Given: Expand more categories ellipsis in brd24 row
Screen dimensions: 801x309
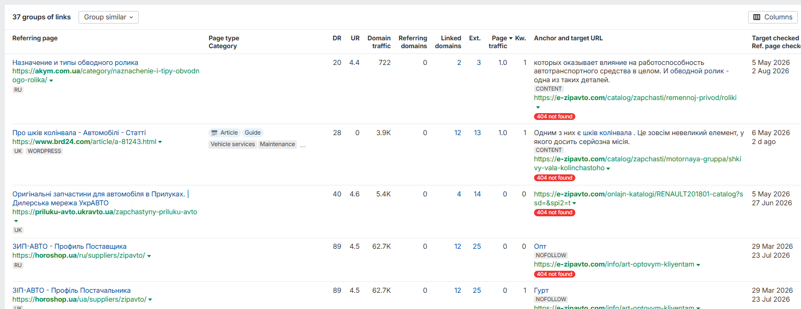Looking at the screenshot, I should pos(303,145).
